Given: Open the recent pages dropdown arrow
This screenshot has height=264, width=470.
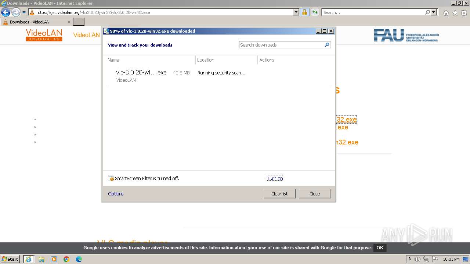Looking at the screenshot, I should pos(24,12).
